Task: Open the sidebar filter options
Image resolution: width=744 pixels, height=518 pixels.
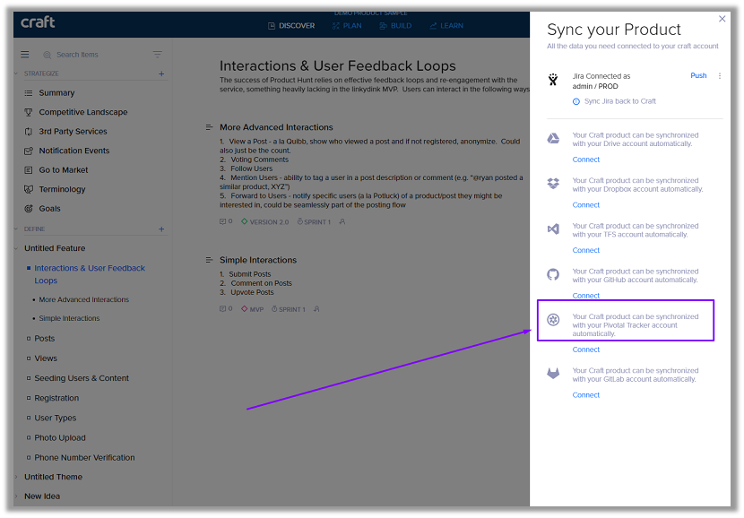Action: click(158, 55)
